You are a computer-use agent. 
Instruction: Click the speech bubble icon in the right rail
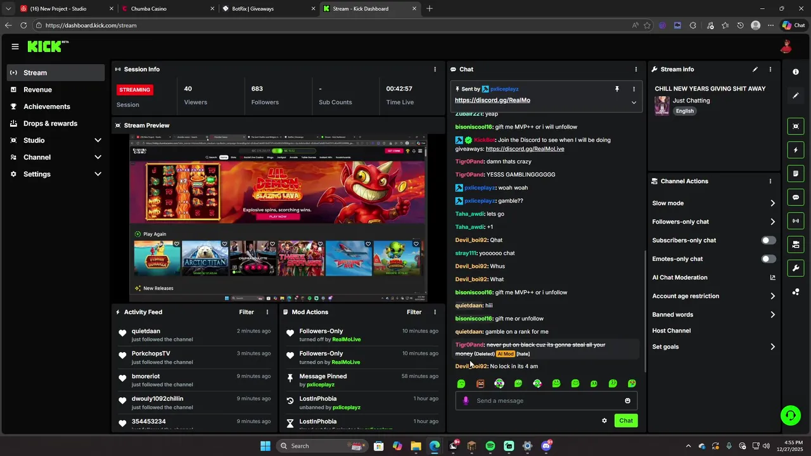[x=796, y=197]
